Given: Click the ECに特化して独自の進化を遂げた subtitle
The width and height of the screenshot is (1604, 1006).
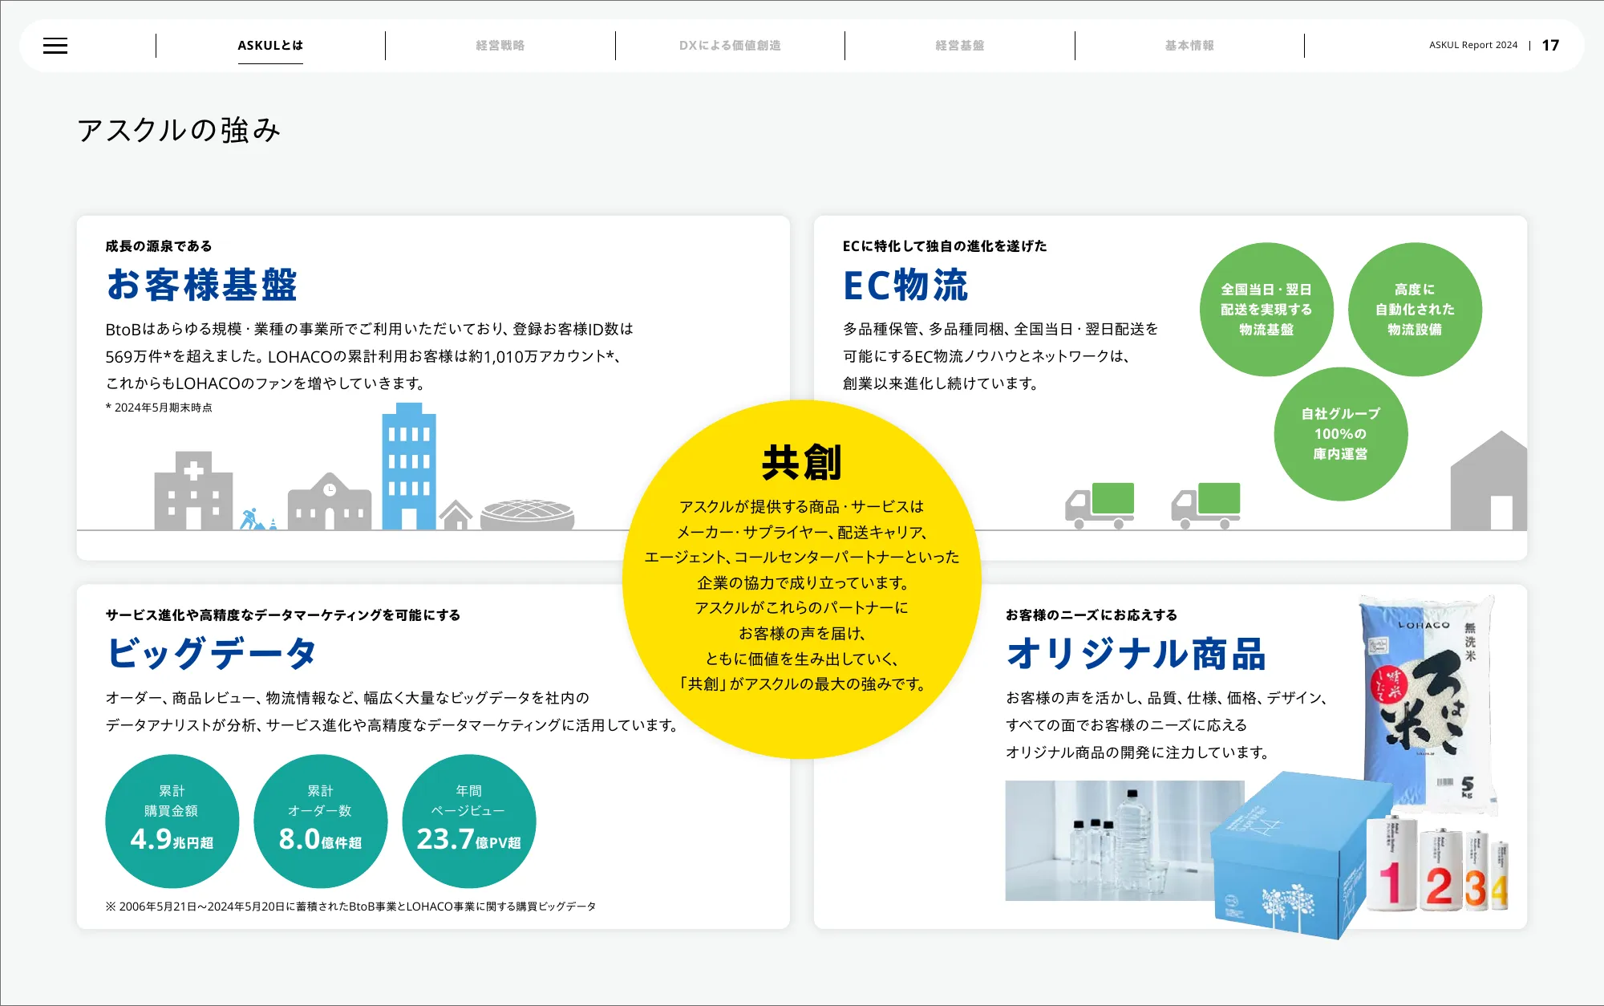Looking at the screenshot, I should (945, 246).
